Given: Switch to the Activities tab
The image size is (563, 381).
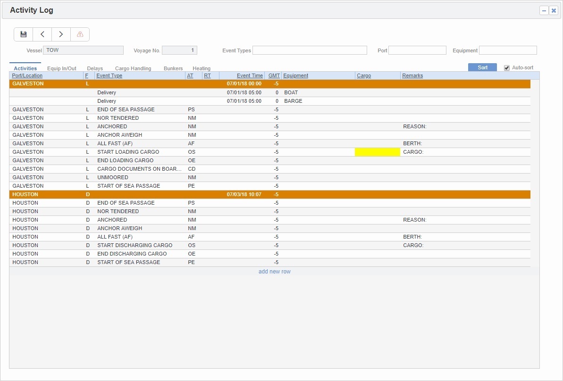Looking at the screenshot, I should click(x=25, y=68).
